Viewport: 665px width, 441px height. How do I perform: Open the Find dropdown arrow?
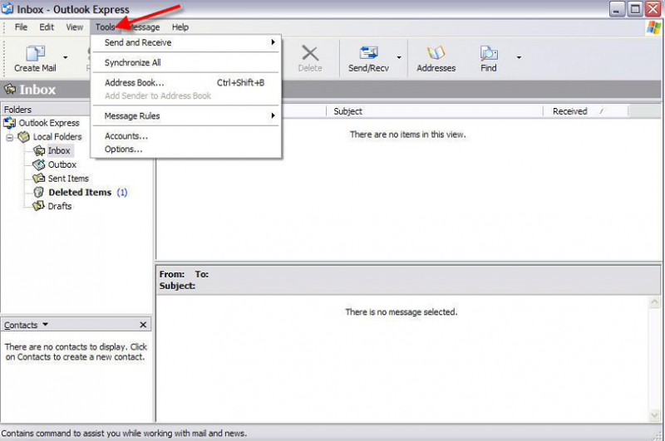coord(519,58)
